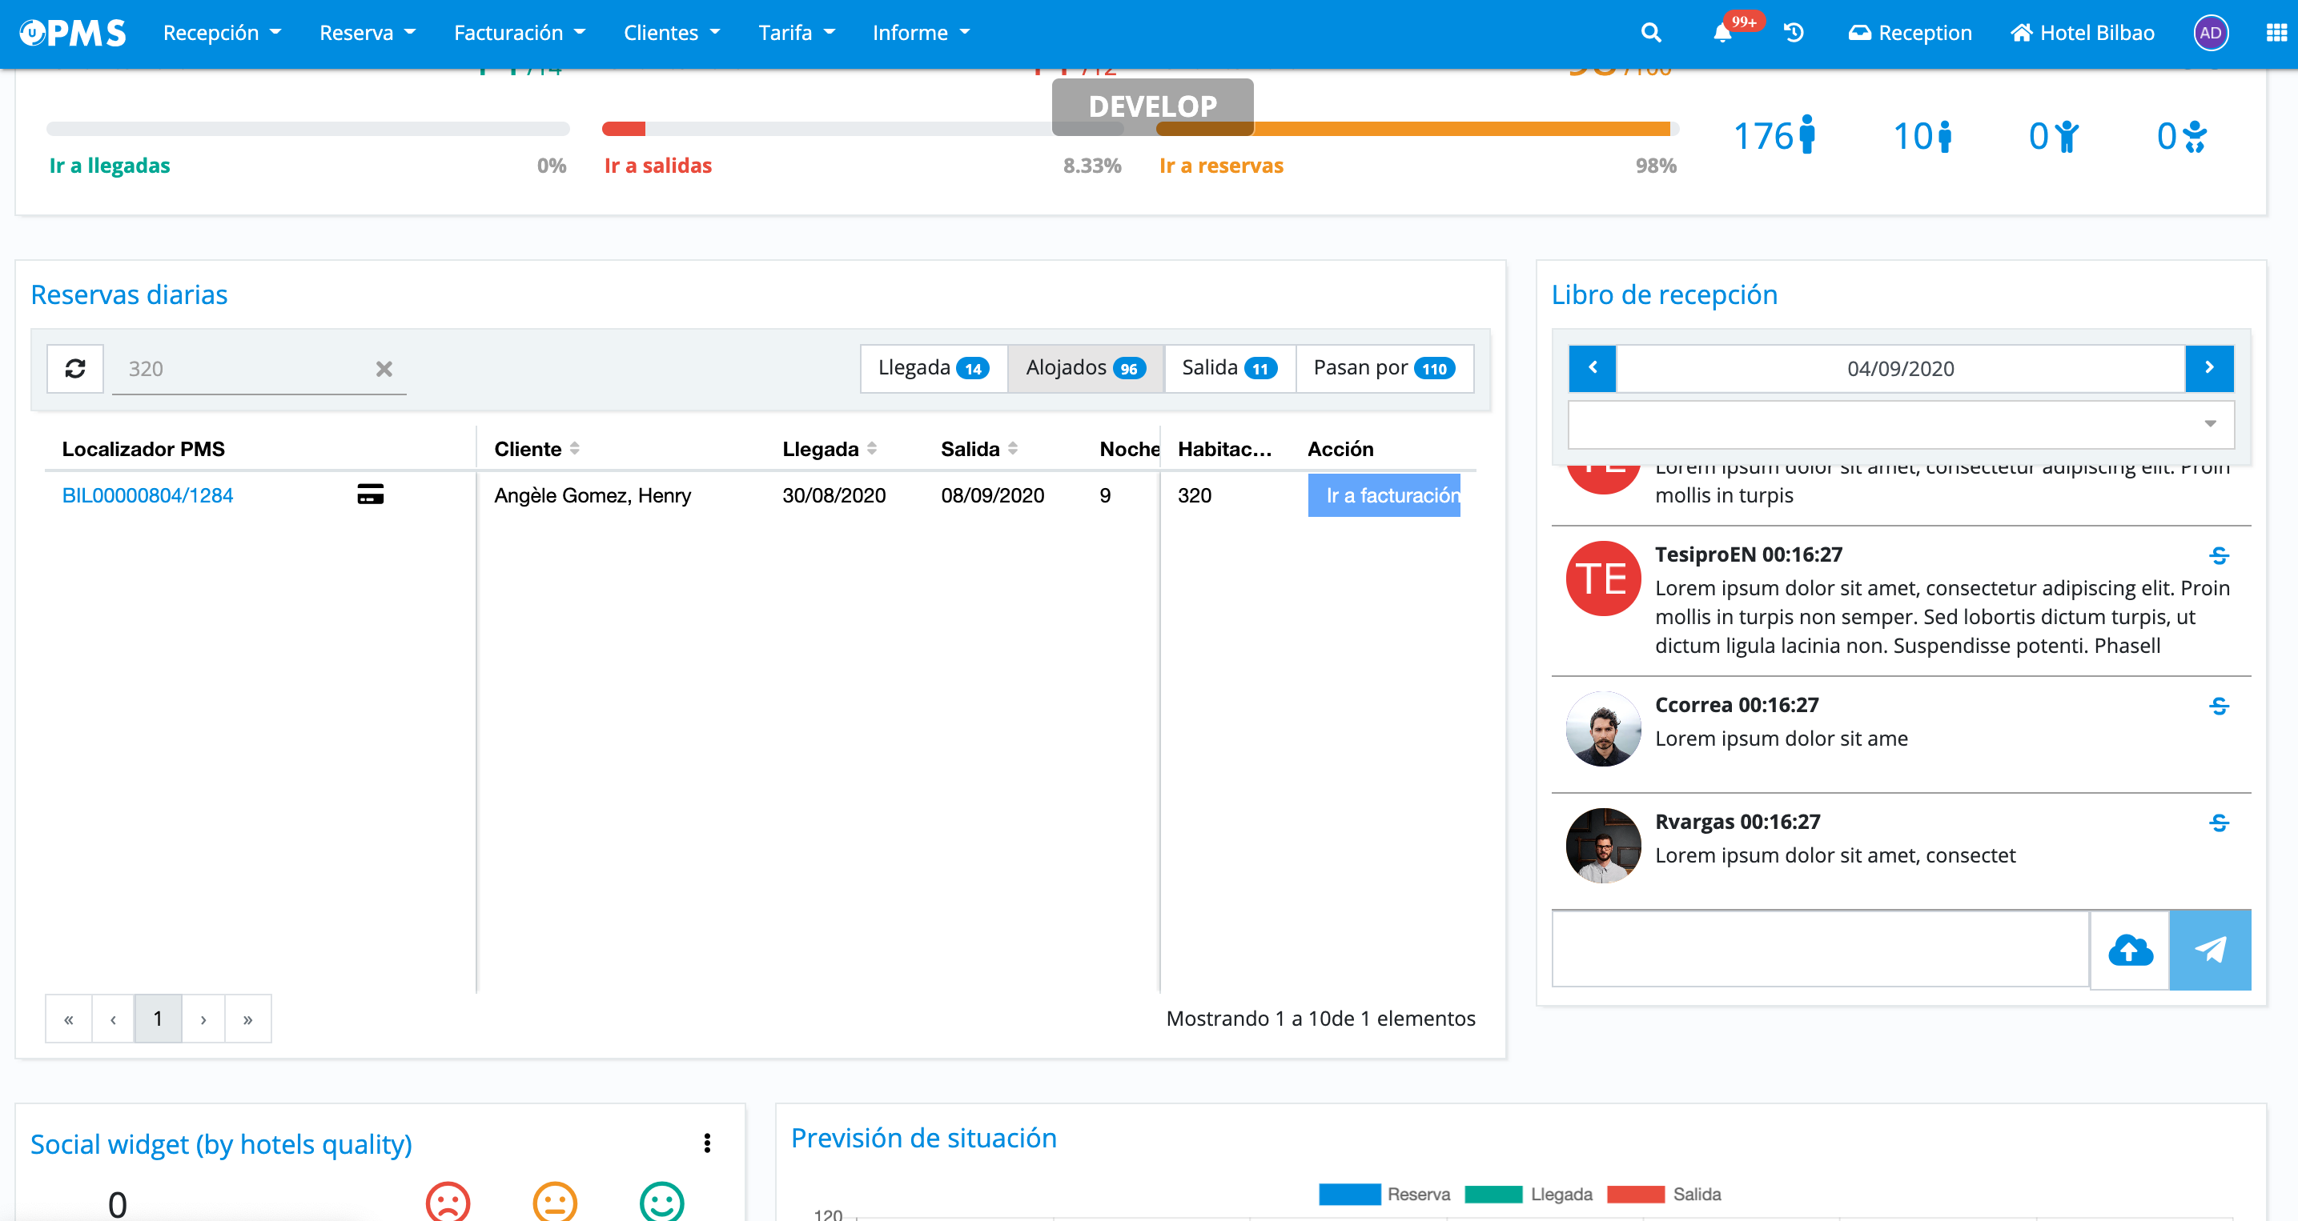
Task: Toggle Llegada series in chart legend
Action: [x=1529, y=1195]
